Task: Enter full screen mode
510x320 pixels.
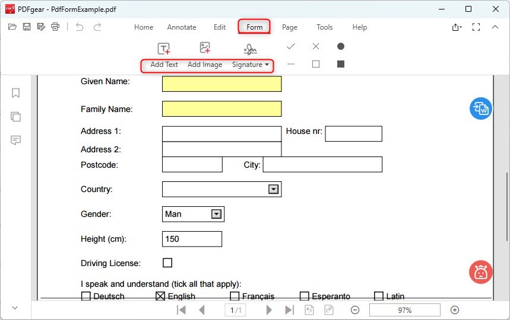Action: pos(476,27)
